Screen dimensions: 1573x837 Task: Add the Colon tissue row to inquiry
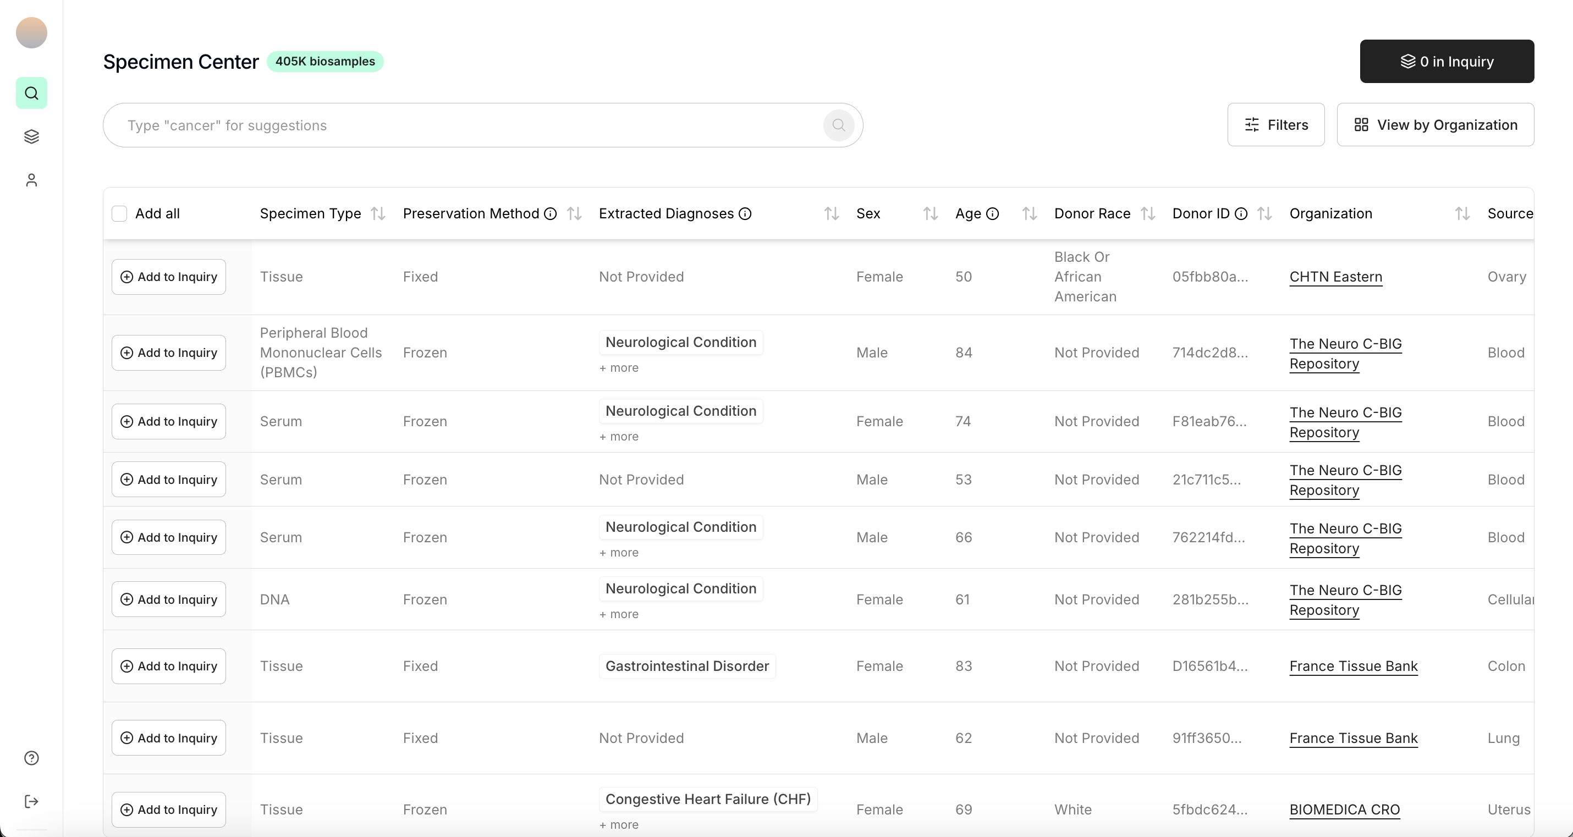point(168,667)
